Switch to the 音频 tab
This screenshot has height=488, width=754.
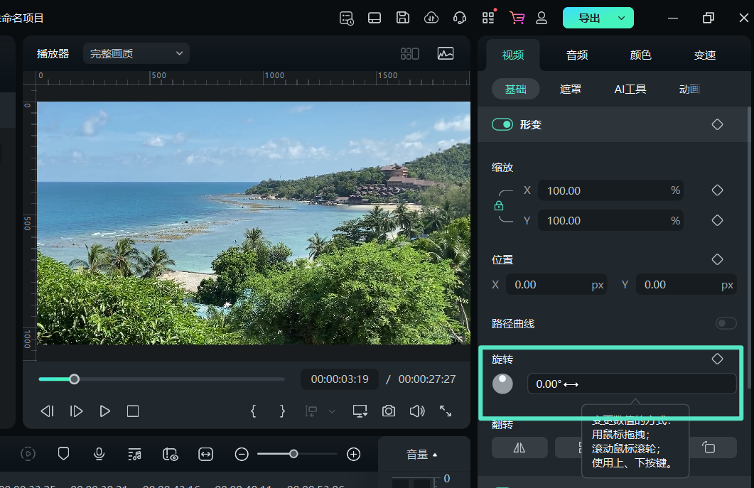pyautogui.click(x=577, y=55)
